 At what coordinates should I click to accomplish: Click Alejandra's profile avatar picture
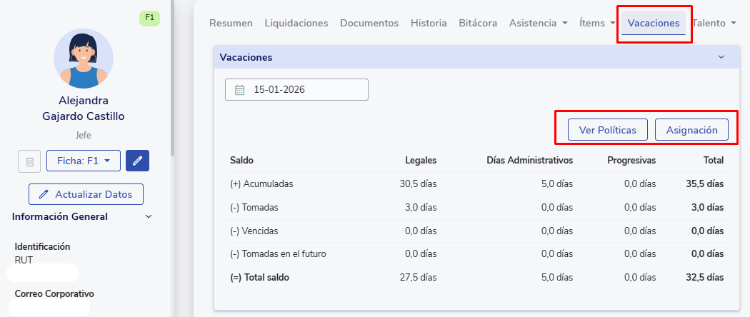(84, 59)
